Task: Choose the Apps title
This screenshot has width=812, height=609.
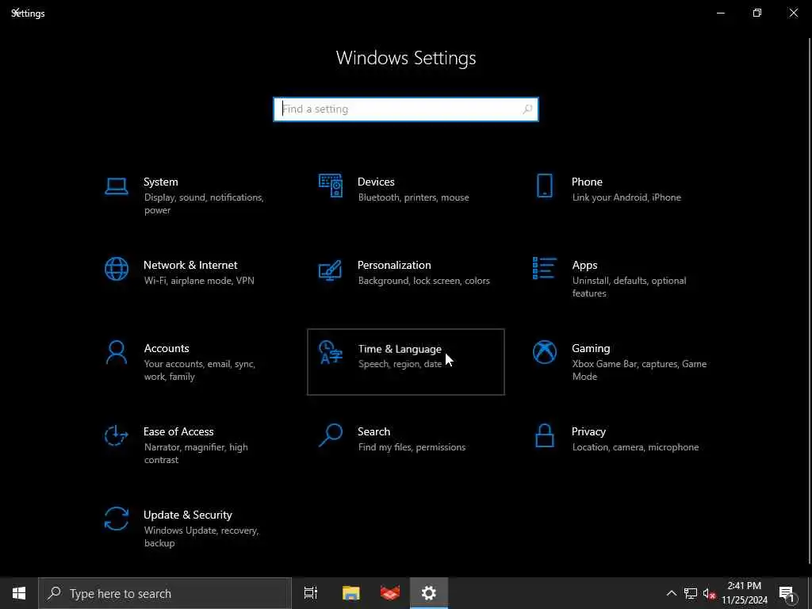Action: click(584, 266)
